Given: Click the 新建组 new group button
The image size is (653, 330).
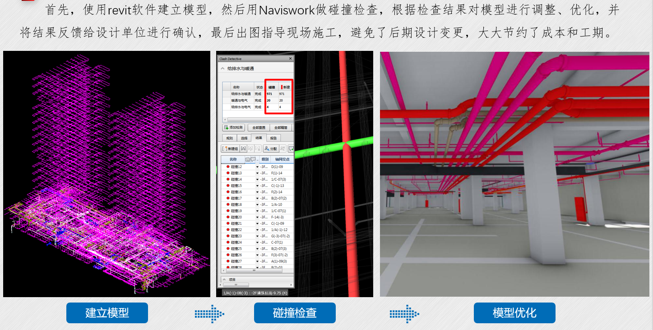Looking at the screenshot, I should coord(231,148).
